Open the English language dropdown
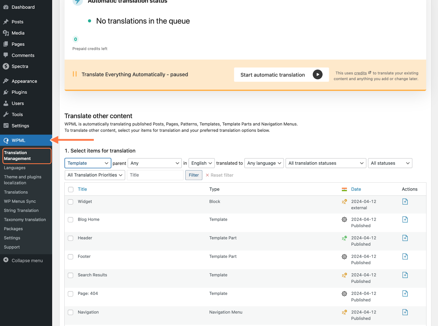Screen dimensions: 438x326 coord(201,163)
